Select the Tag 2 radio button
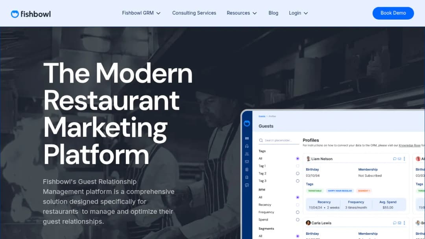 tap(297, 173)
